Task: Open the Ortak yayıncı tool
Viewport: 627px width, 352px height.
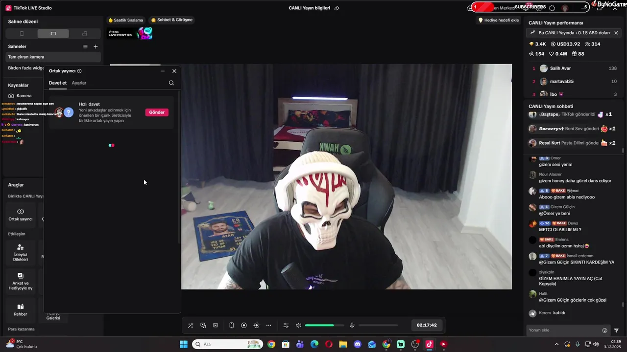Action: pos(21,215)
